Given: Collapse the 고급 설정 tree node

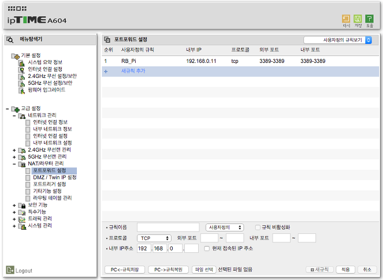Looking at the screenshot, I should pos(8,109).
